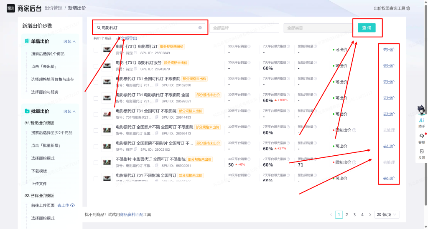Select checkbox for SPU ID 28599551 row

pyautogui.click(x=96, y=98)
